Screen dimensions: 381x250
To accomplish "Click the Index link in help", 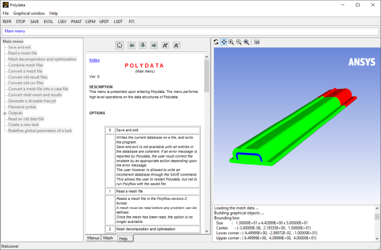I will click(x=94, y=60).
